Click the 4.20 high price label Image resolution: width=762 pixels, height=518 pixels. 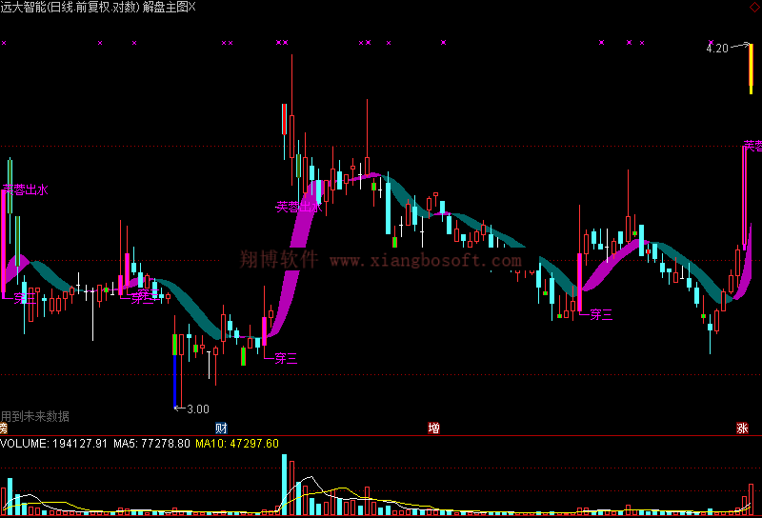[716, 48]
